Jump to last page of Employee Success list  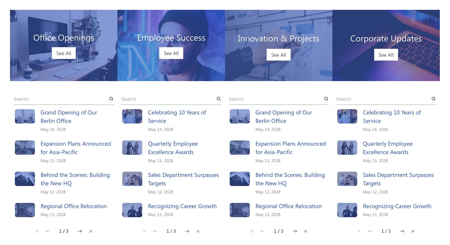[x=198, y=231]
